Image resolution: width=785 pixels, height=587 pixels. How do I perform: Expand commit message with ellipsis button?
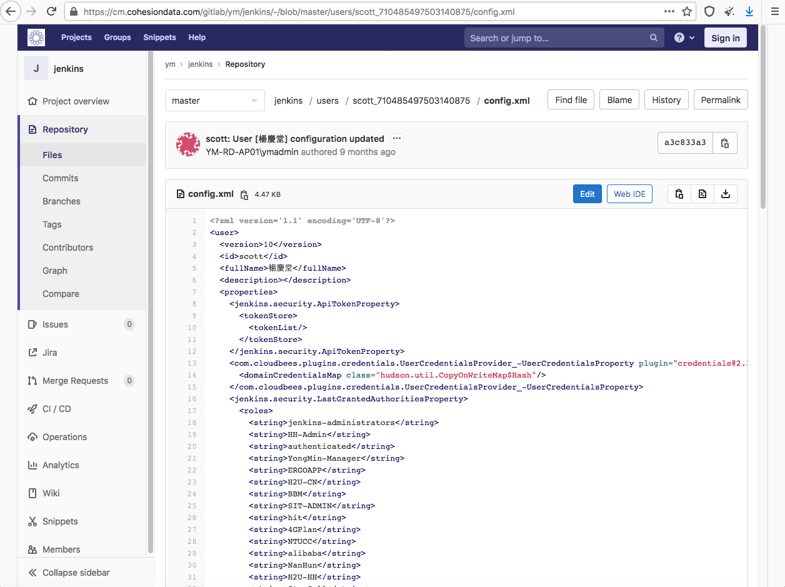[397, 139]
